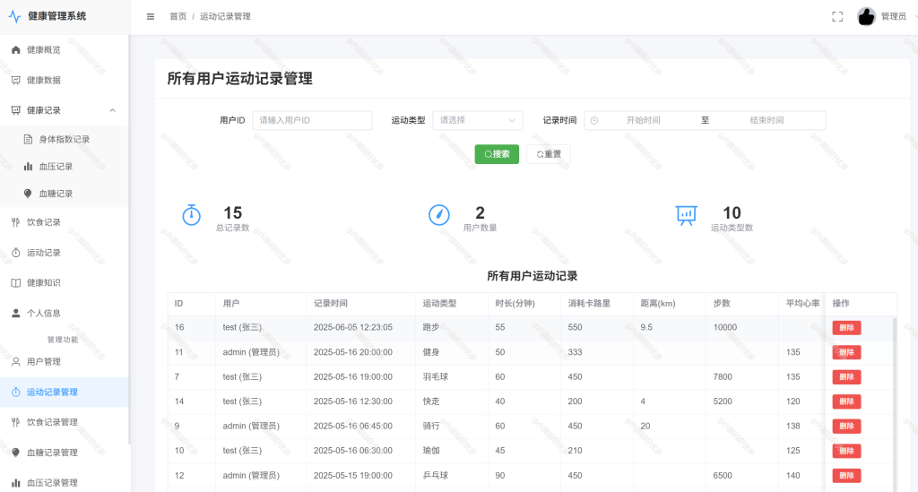The height and width of the screenshot is (492, 918).
Task: Click the timer icon beside 运动记录管理
Action: coord(16,392)
